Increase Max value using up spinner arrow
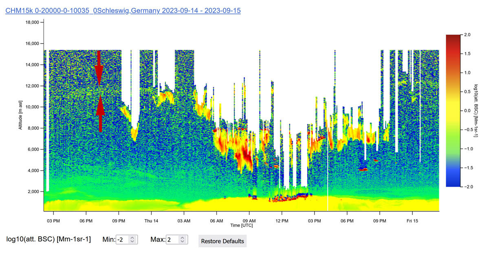The width and height of the screenshot is (489, 253). (182, 238)
